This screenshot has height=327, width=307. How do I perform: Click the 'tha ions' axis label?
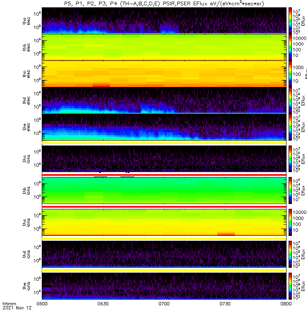26,159
